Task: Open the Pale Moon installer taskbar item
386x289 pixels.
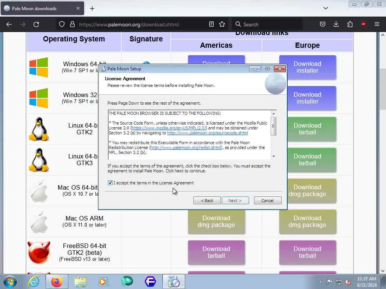Action: 173,281
